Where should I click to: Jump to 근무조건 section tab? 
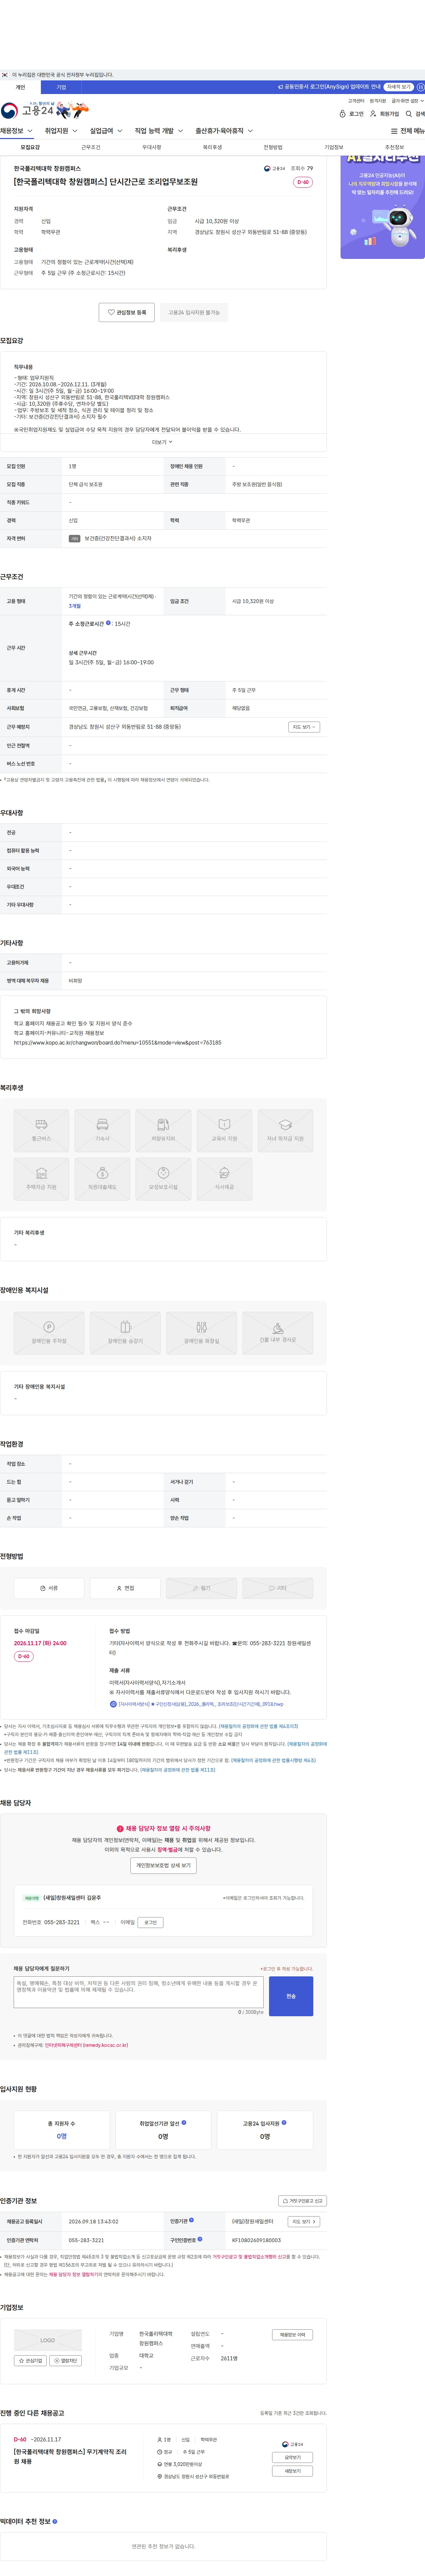click(x=91, y=147)
